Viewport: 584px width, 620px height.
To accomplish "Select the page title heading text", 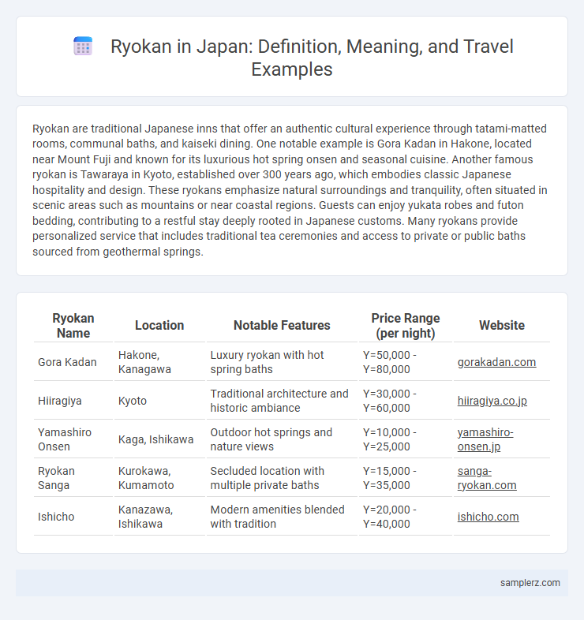I will 312,58.
